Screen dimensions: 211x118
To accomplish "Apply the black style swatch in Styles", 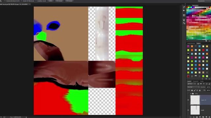I will coord(188,54).
